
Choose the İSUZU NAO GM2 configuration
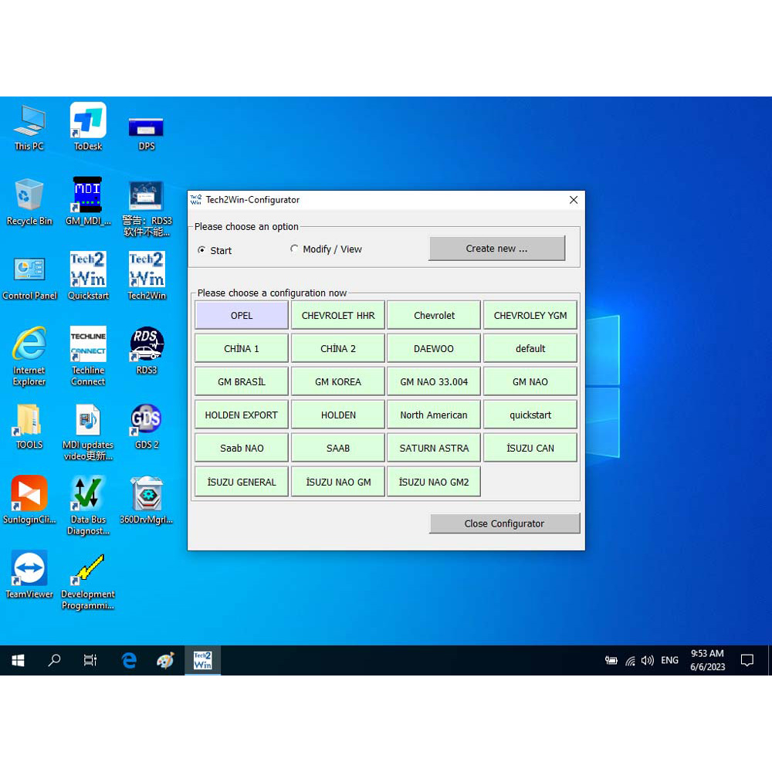point(434,482)
